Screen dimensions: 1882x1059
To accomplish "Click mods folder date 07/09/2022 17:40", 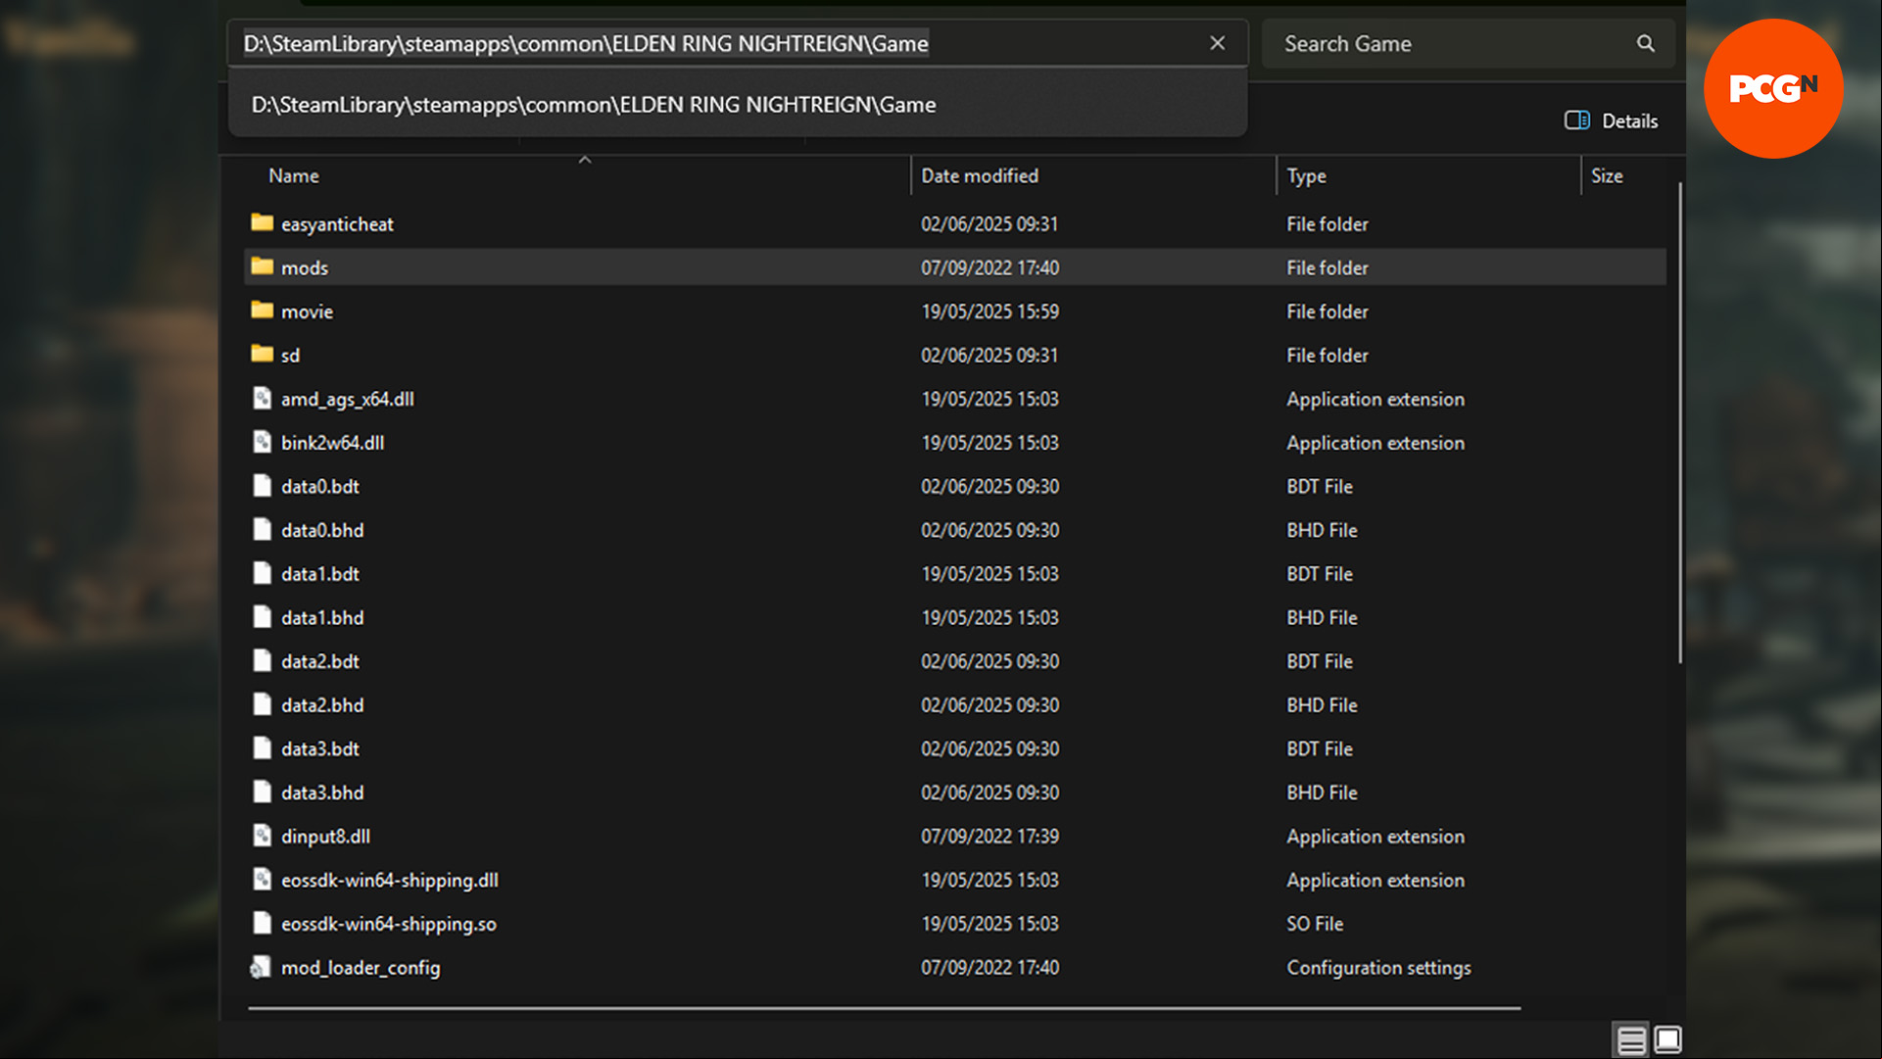I will [x=989, y=267].
